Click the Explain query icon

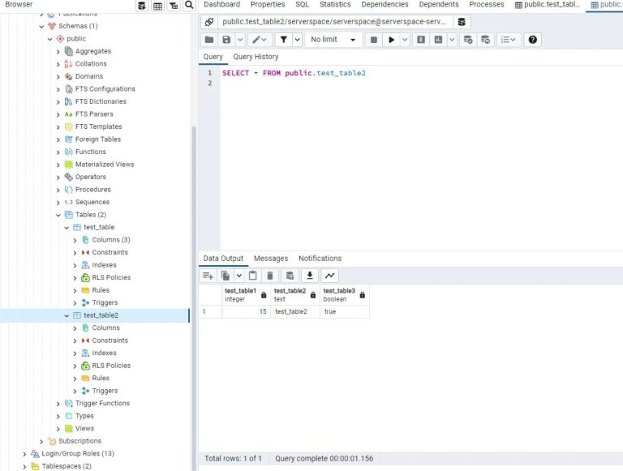421,40
